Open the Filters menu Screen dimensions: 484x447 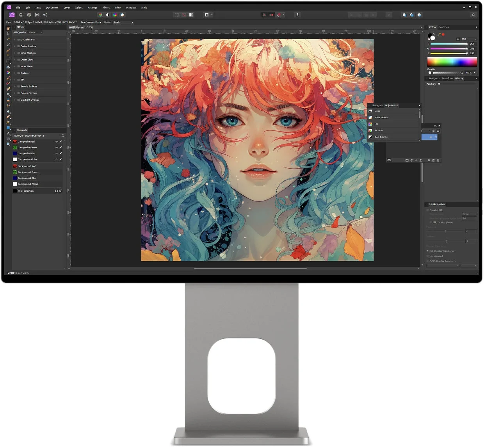(106, 7)
